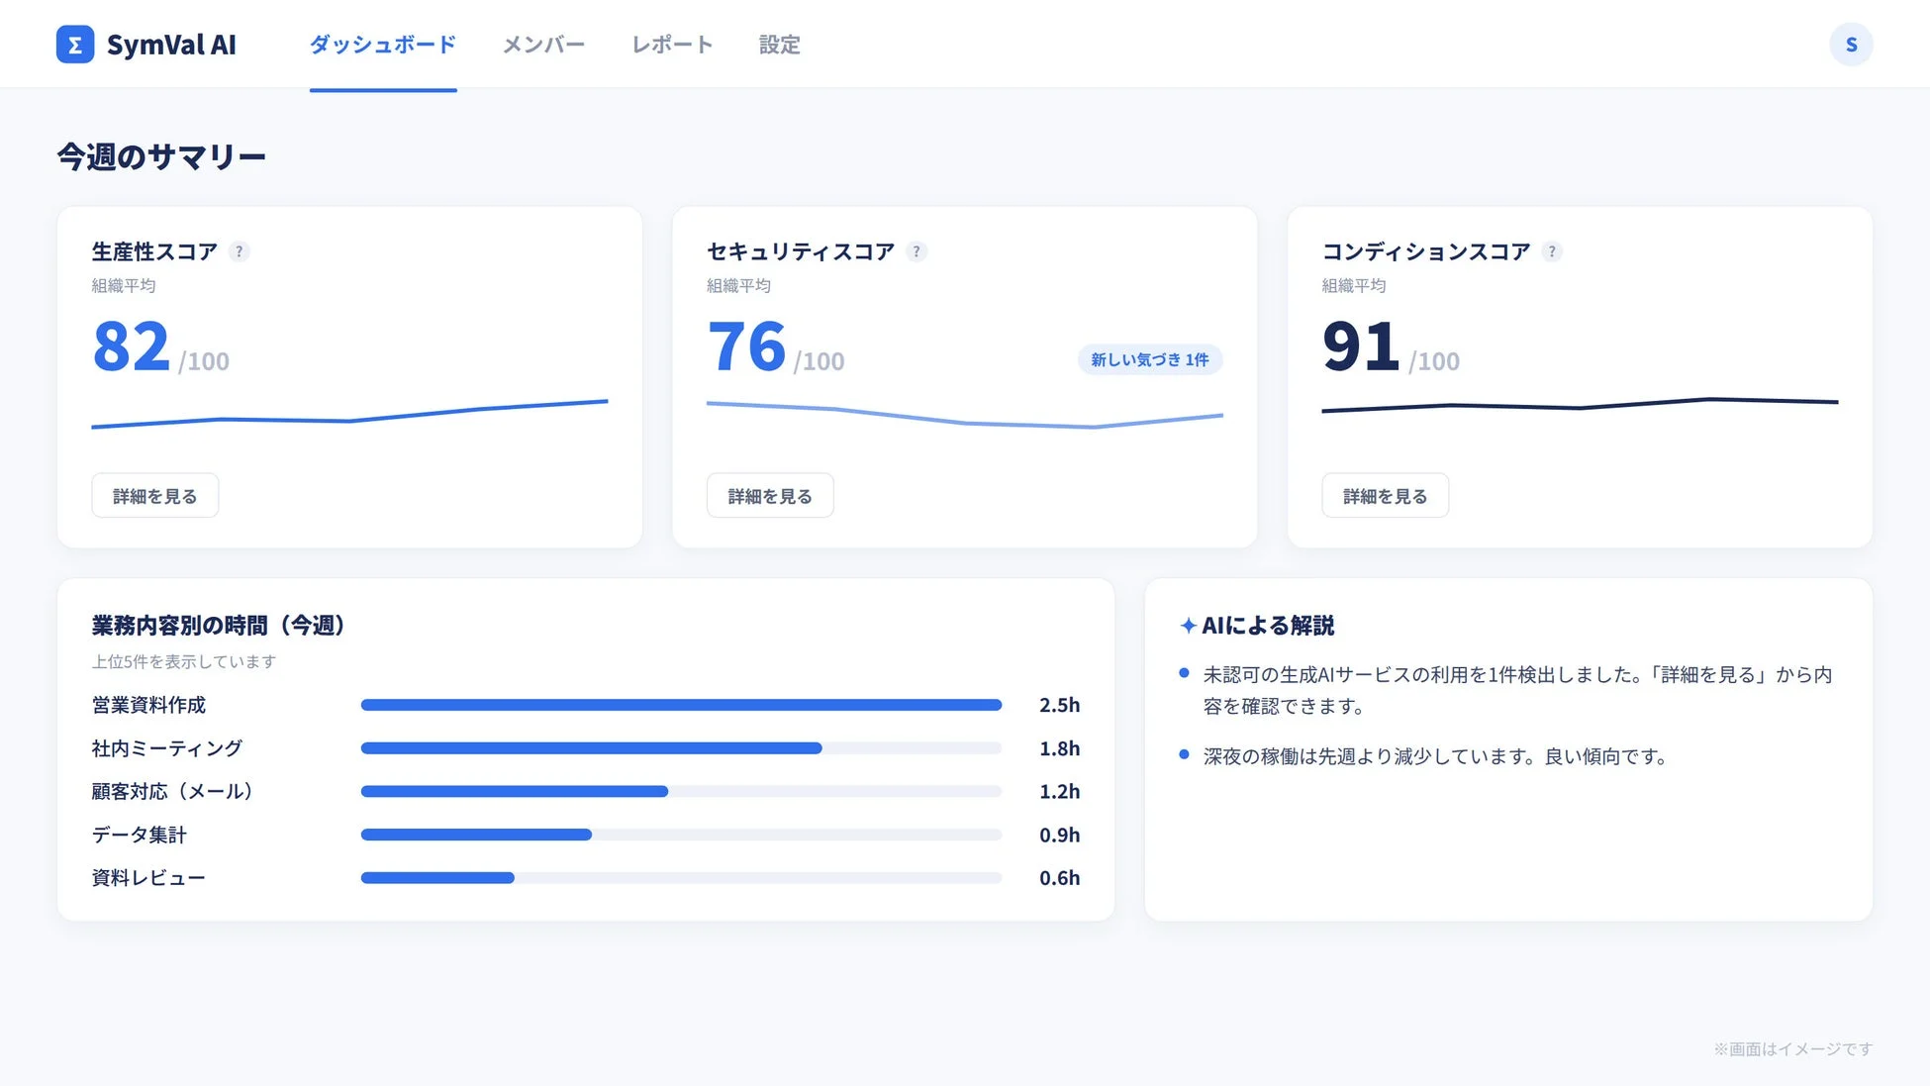Click the 営業資料作成 progress bar

[681, 705]
